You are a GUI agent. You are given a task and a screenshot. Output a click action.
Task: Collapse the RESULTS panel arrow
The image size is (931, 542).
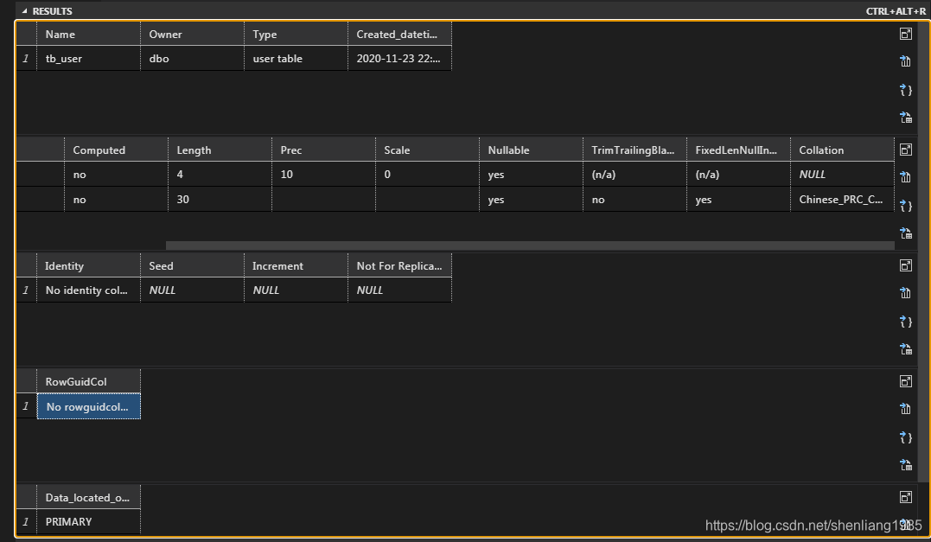(24, 10)
